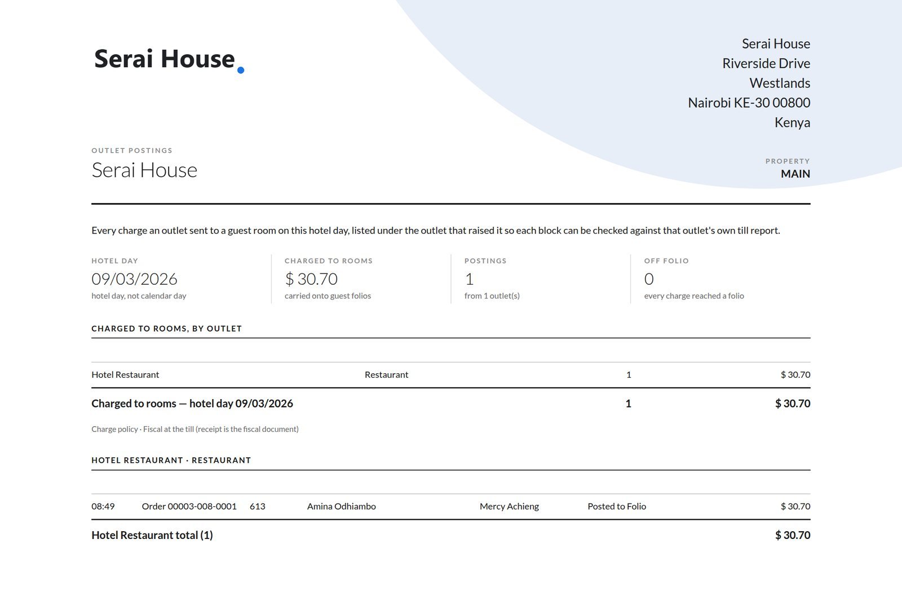Click "Charged to rooms — hotel day 09/03/2026" total label
The image size is (902, 592).
(192, 404)
